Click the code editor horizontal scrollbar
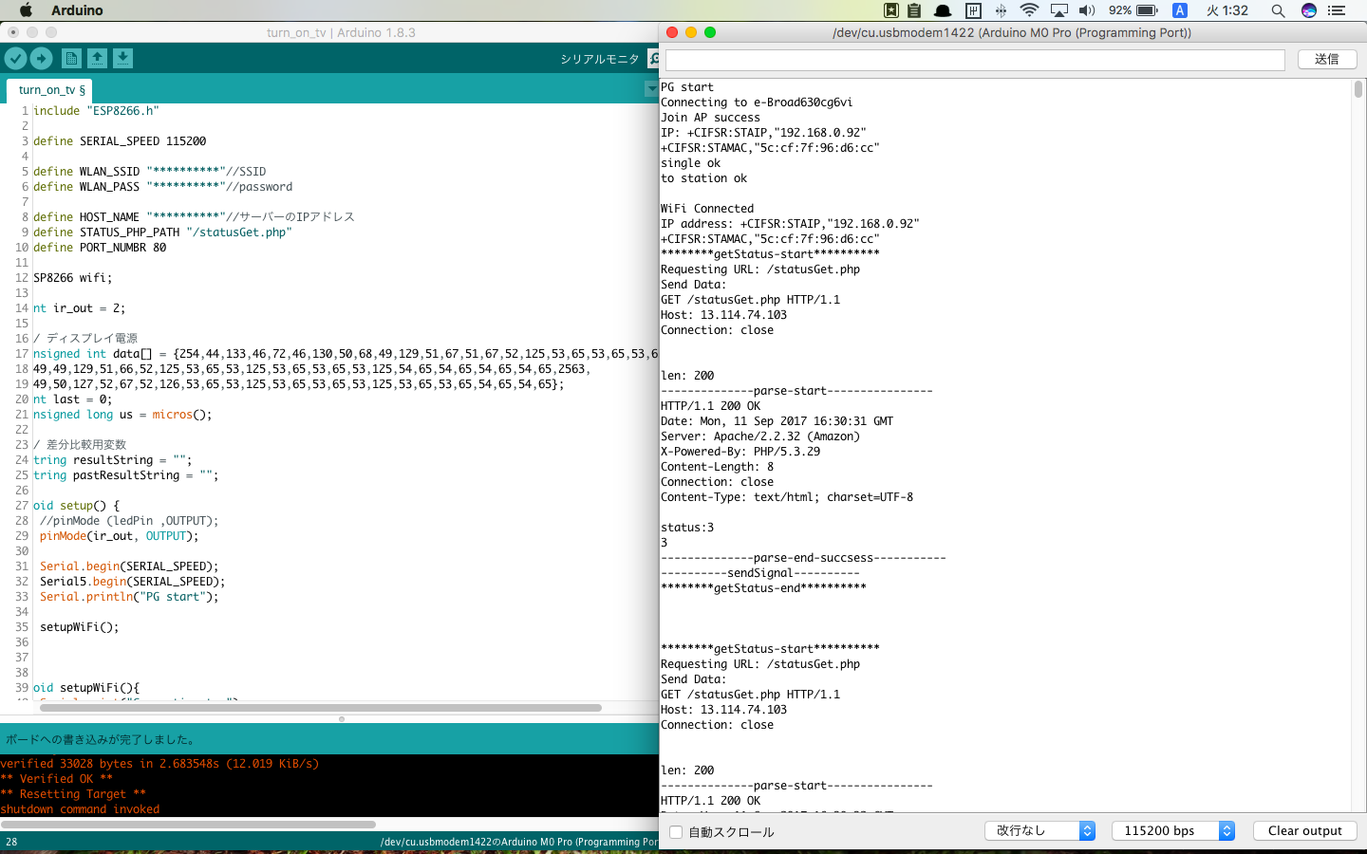The width and height of the screenshot is (1367, 854). [x=321, y=708]
